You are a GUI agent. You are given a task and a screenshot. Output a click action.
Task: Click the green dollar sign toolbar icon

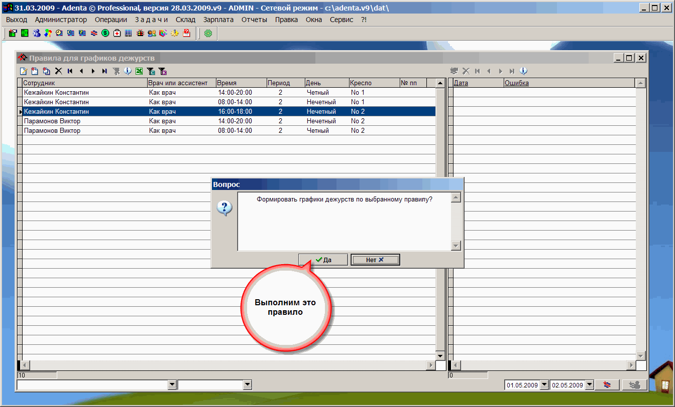105,34
